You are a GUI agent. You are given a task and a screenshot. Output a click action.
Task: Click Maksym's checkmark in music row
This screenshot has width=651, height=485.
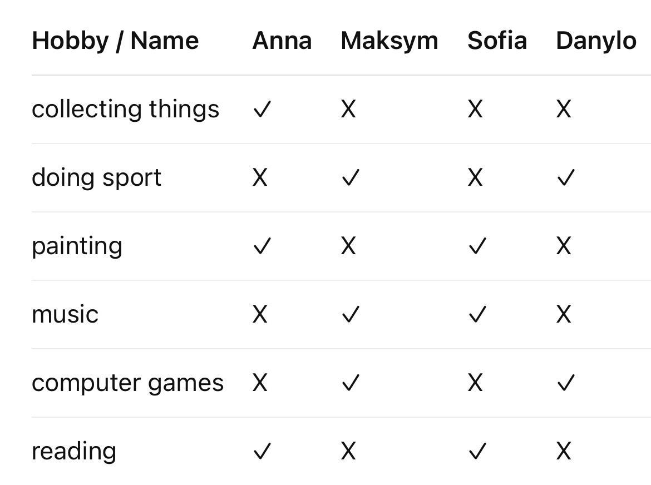(351, 315)
